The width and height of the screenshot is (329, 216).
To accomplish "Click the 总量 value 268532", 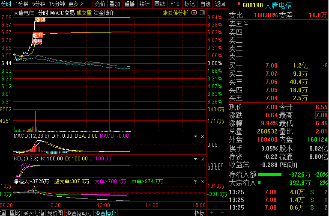I will click(x=267, y=131).
